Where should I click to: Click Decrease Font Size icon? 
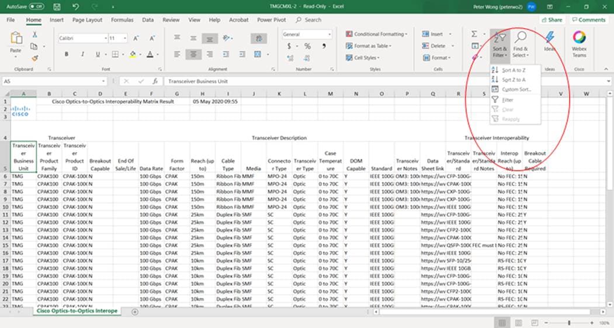(x=152, y=38)
